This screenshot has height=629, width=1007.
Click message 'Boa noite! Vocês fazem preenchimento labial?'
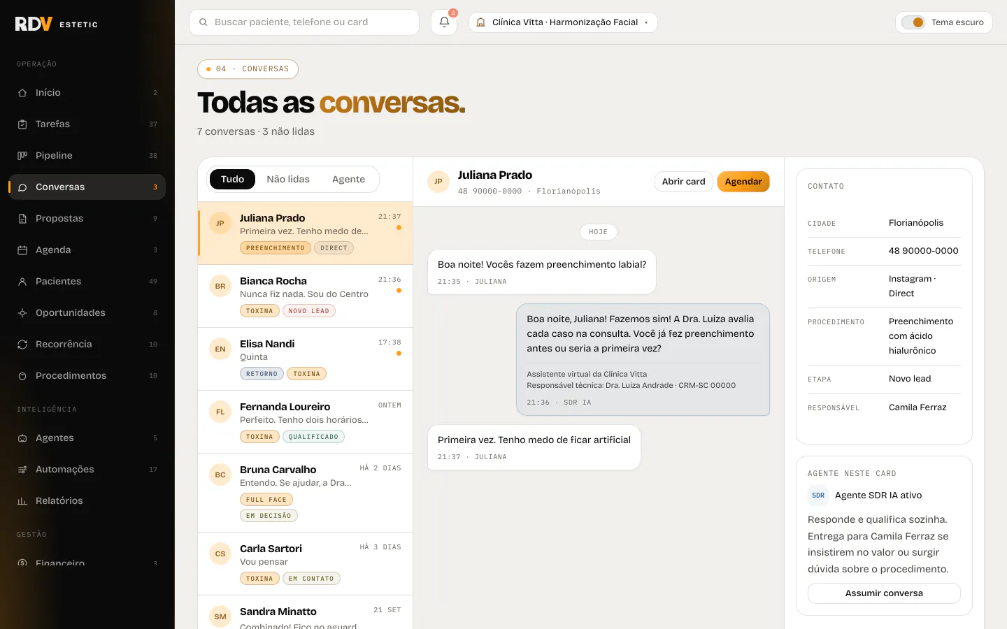click(x=542, y=272)
